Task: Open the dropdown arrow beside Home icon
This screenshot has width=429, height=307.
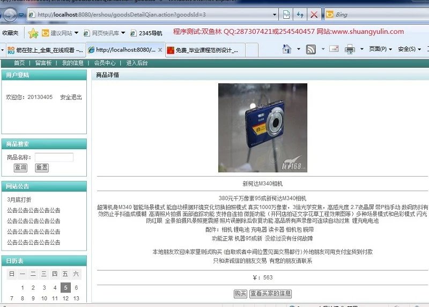Action: click(x=299, y=49)
